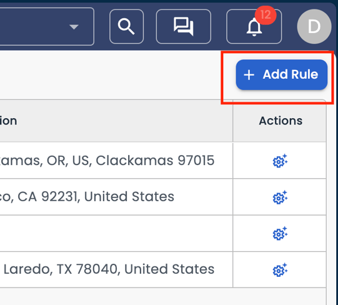Click the Add Rule button
338x305 pixels.
click(x=282, y=74)
